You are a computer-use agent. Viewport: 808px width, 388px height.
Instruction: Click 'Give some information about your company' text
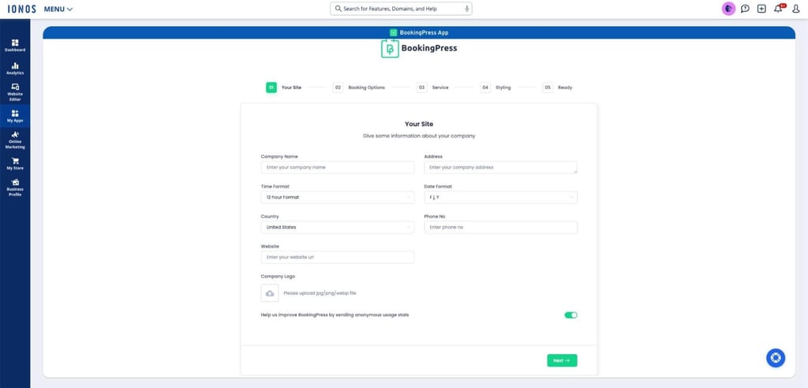click(x=419, y=136)
